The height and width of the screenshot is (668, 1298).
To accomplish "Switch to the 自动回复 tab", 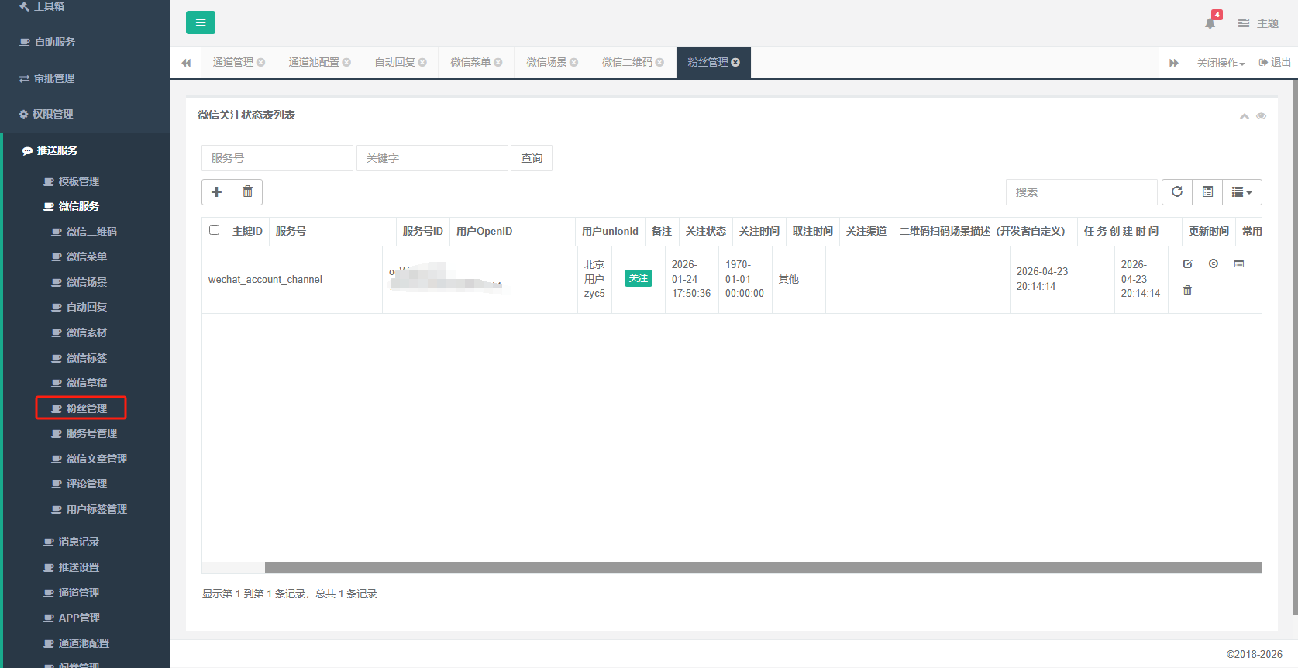I will (x=394, y=63).
